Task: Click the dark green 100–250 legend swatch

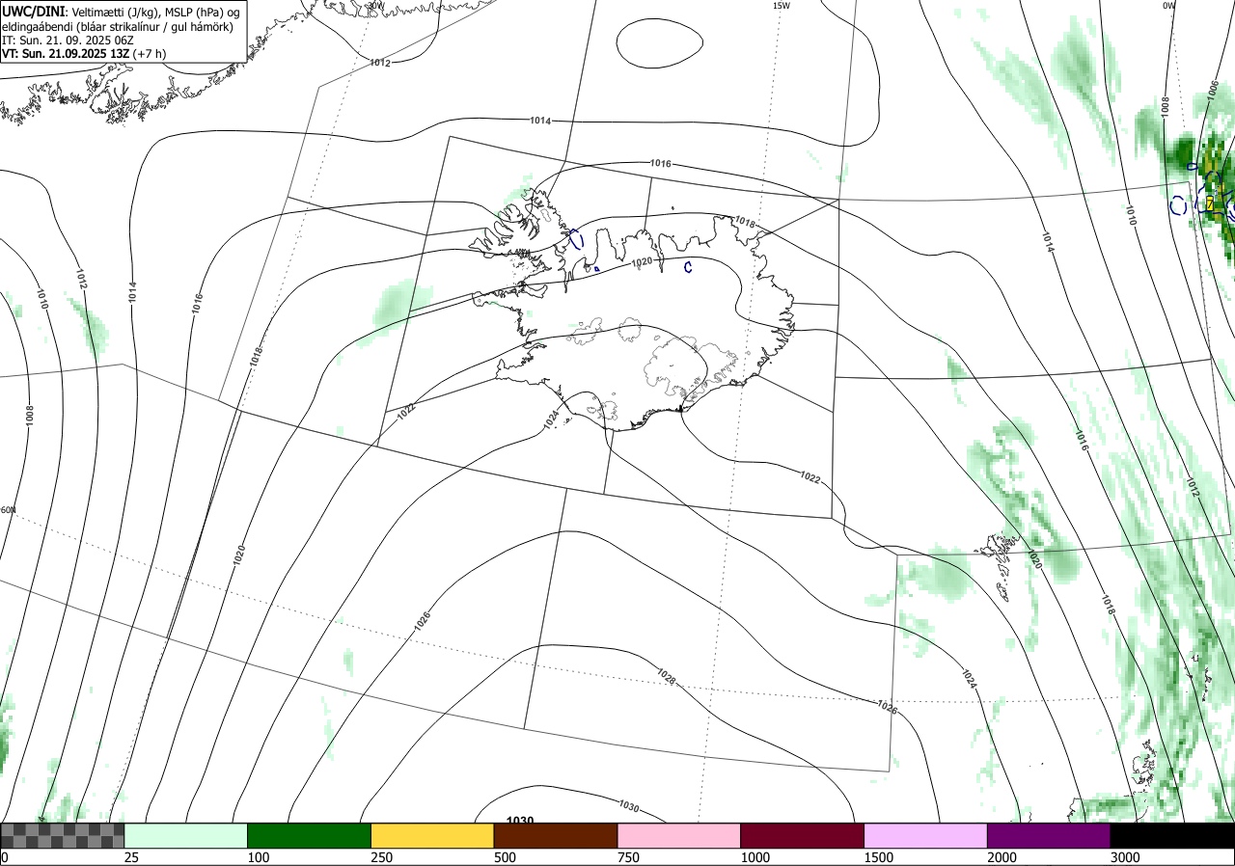Action: click(x=310, y=835)
